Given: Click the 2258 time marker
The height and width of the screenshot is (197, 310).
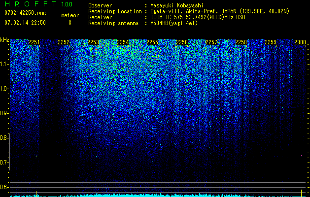Looking at the screenshot, I should coord(241,42).
